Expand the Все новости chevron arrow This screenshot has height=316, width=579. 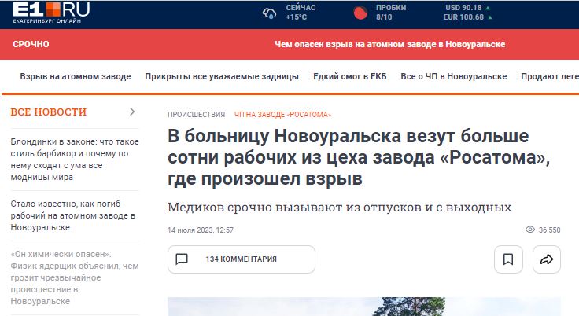click(x=132, y=112)
